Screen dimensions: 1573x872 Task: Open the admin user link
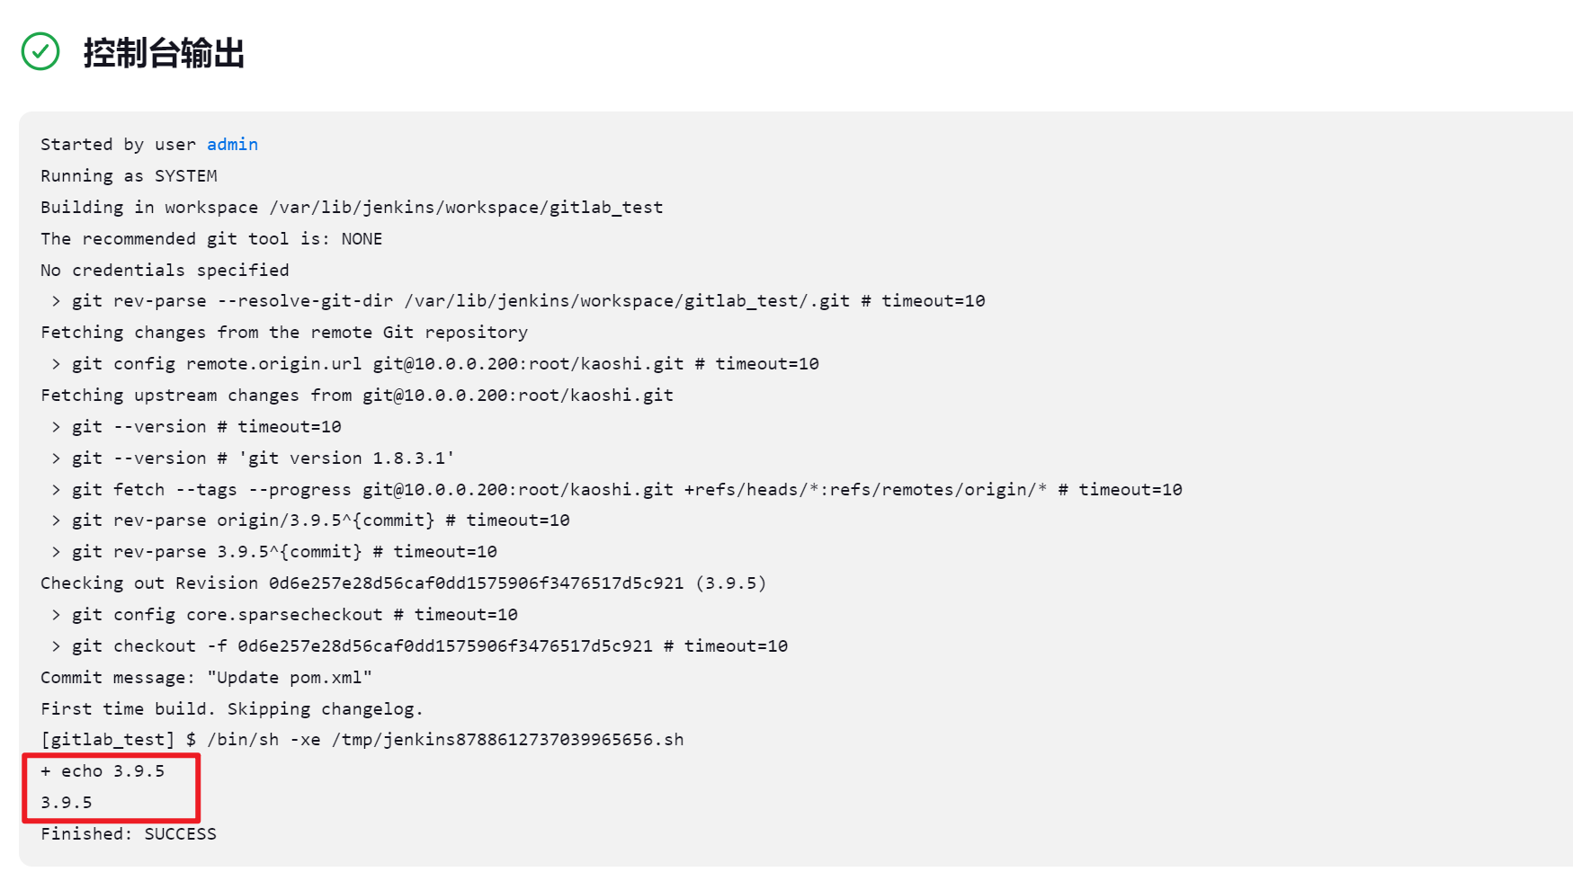pyautogui.click(x=232, y=144)
